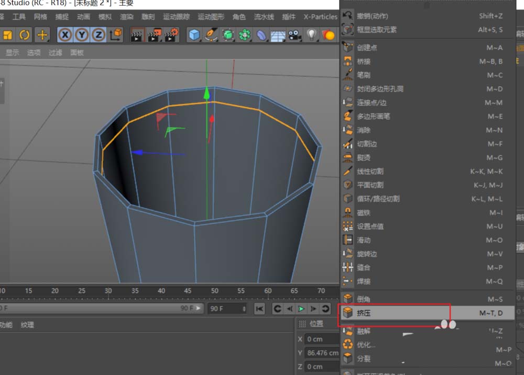Viewport: 524px width, 375px height.
Task: Select the Cube primitive icon in toolbar
Action: tap(195, 35)
